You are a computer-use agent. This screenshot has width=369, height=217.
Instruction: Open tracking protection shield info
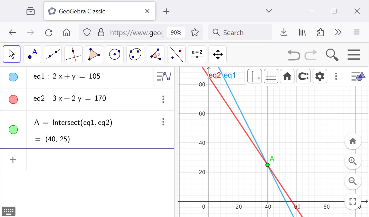[87, 32]
